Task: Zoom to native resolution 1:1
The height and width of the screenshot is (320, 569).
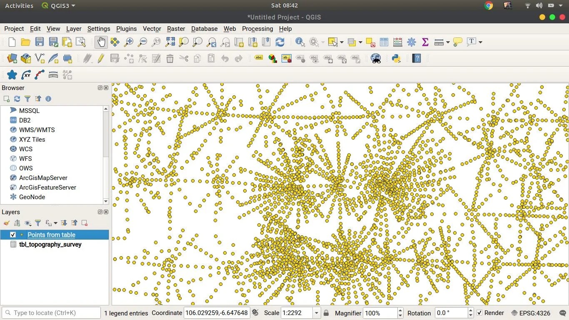Action: coord(156,42)
